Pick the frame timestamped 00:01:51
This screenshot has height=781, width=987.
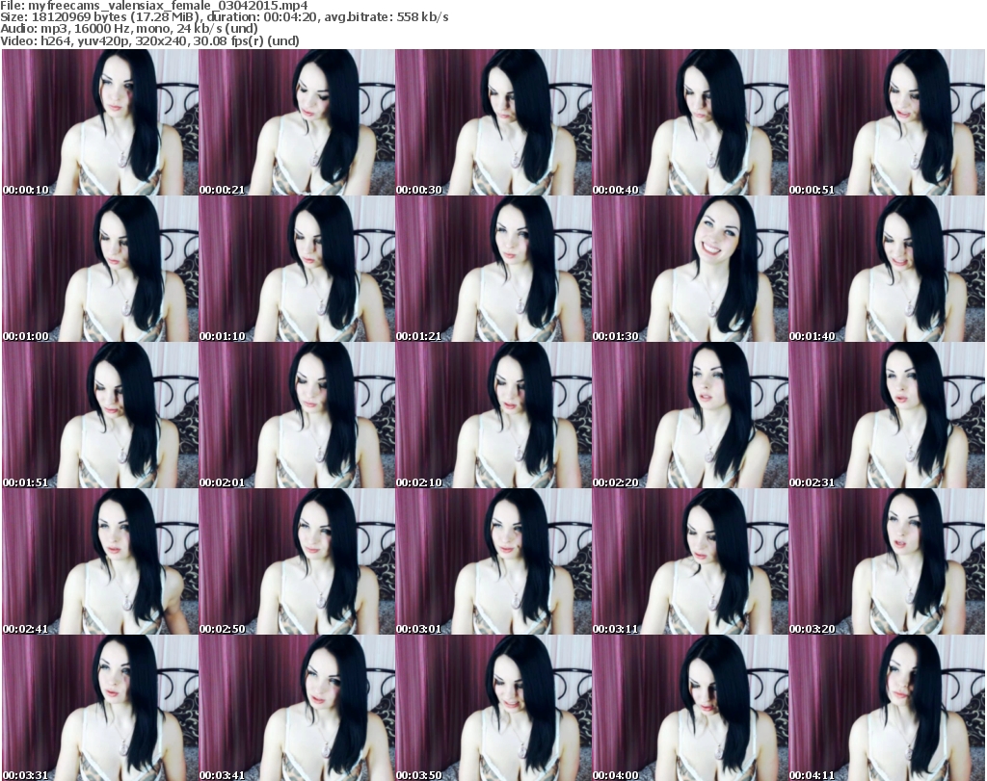tap(100, 415)
